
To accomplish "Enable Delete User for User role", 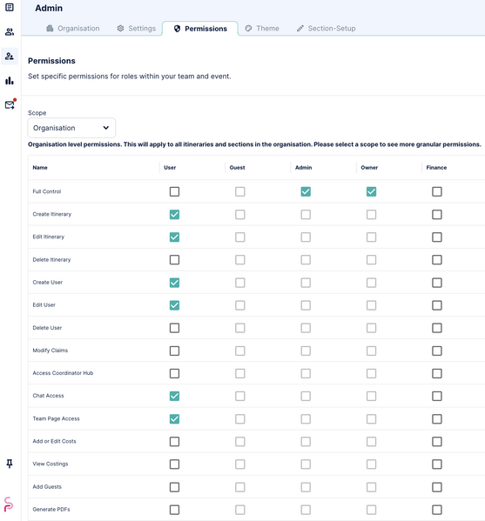I will [x=174, y=328].
